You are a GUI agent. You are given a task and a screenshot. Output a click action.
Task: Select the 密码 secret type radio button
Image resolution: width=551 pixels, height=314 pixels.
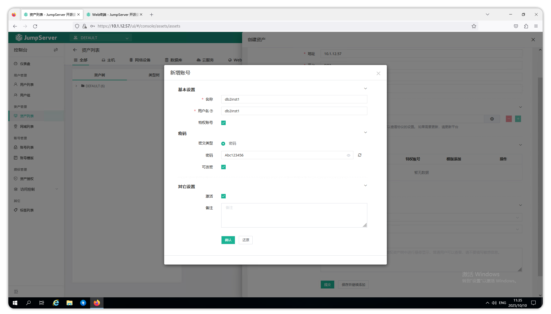click(x=223, y=144)
